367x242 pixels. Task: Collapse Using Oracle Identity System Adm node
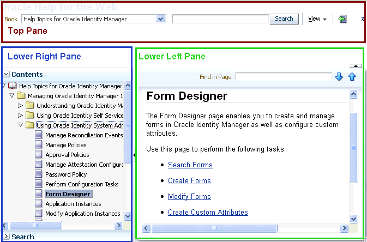20,125
